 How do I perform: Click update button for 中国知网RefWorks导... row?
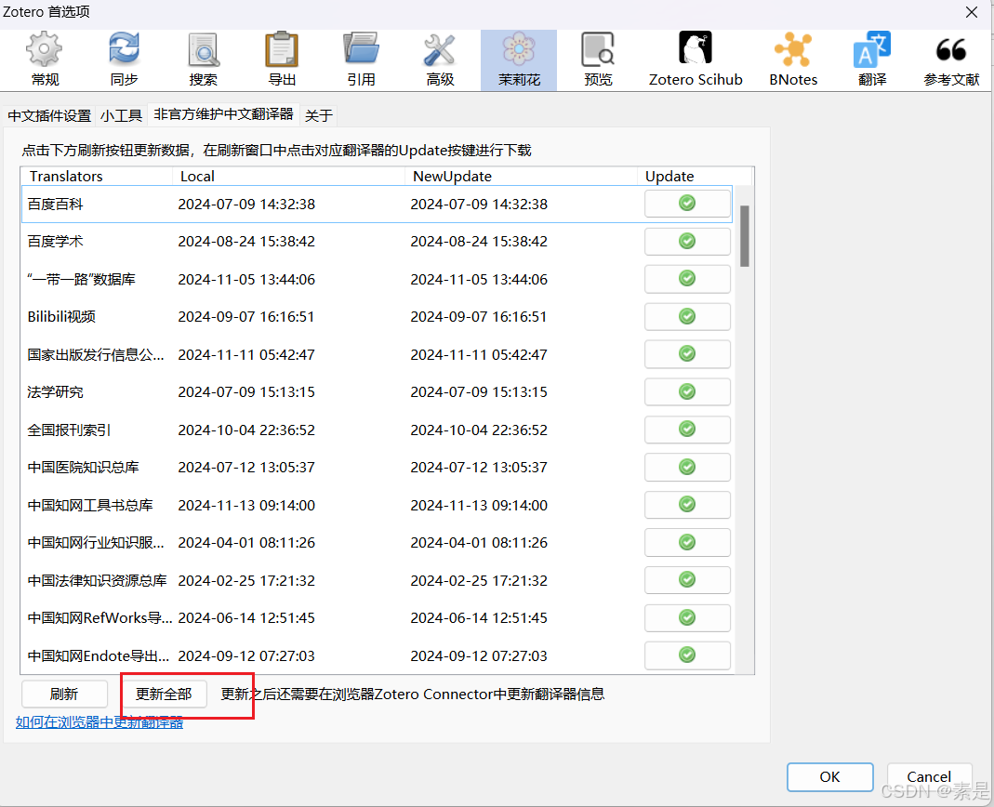[687, 618]
